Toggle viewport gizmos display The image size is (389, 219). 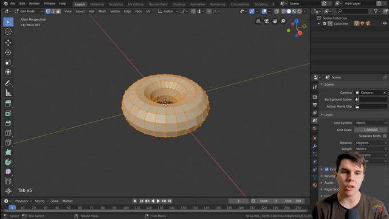tap(252, 12)
